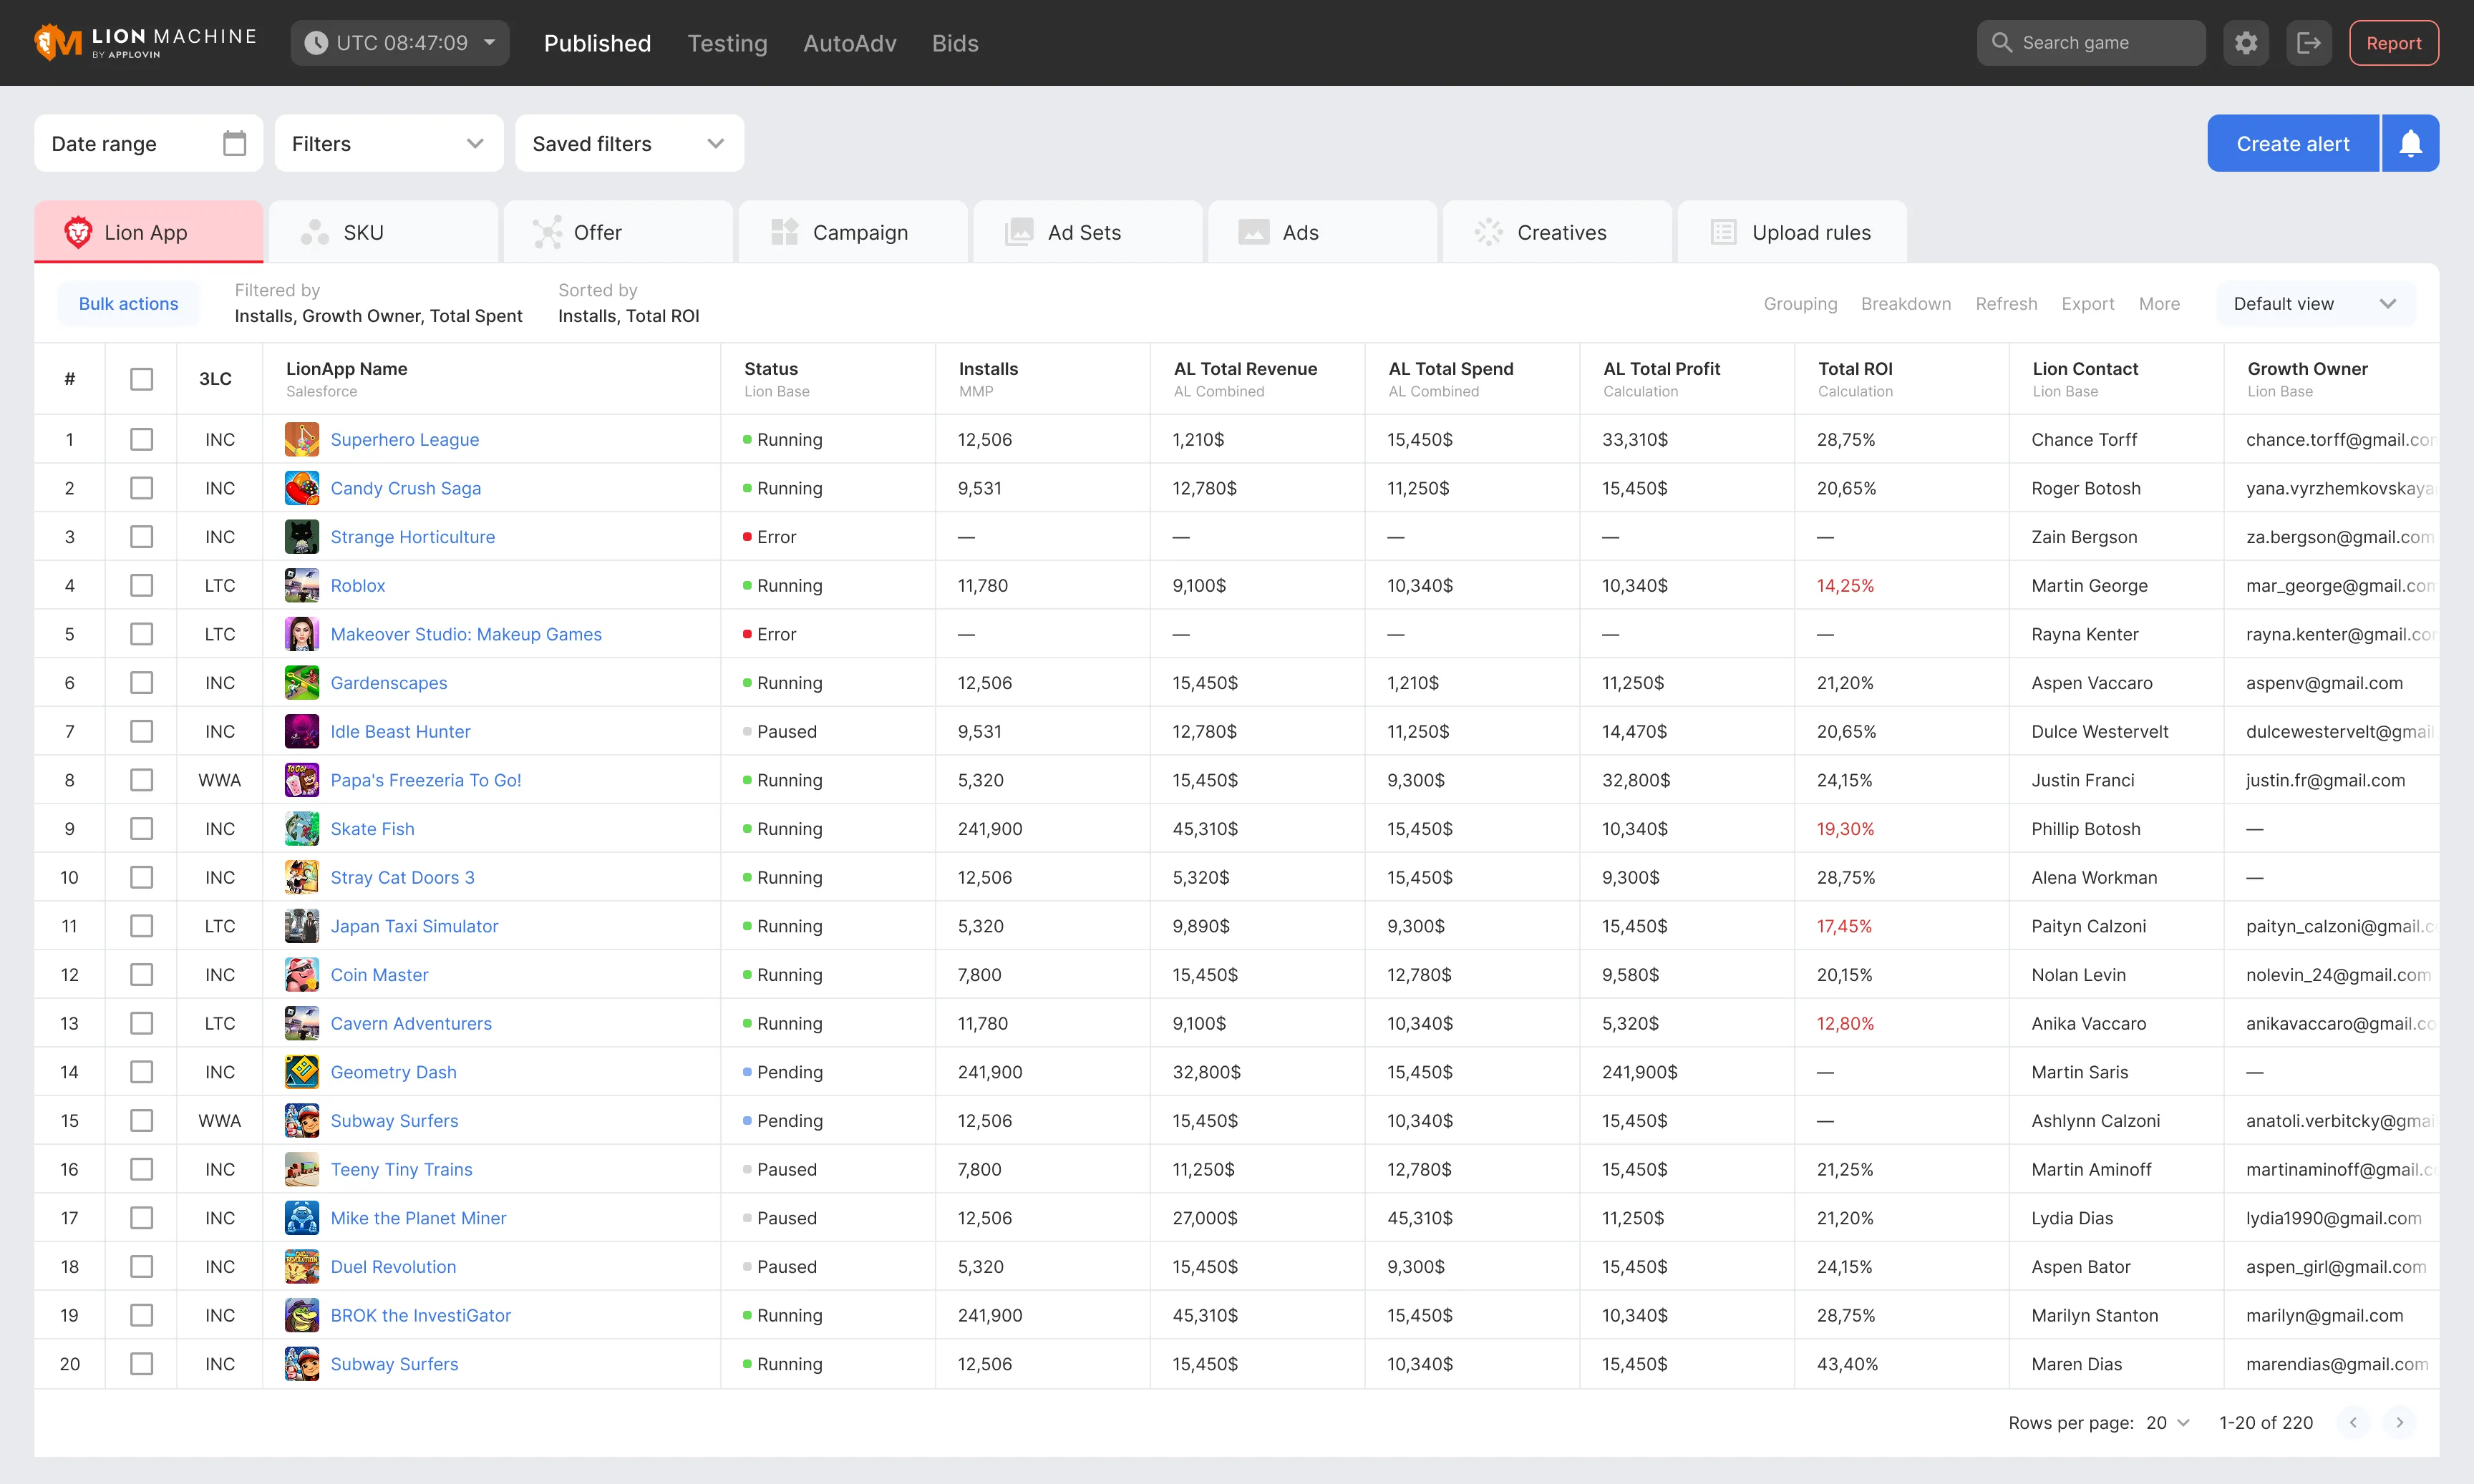Image resolution: width=2474 pixels, height=1484 pixels.
Task: Click the Create alert button
Action: pyautogui.click(x=2293, y=143)
